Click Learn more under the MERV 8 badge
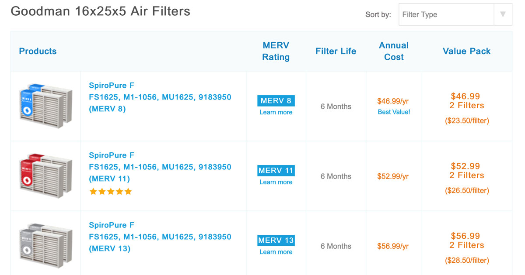The height and width of the screenshot is (275, 525). 276,112
